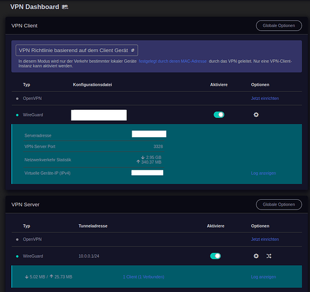This screenshot has height=292, width=310.
Task: Click the OpenVPN server gray status dot
Action: coord(17,239)
